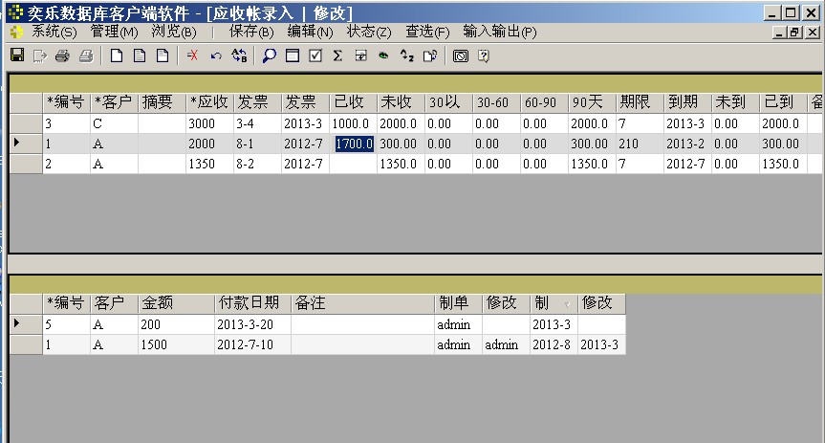Click the magnifier search icon
Viewport: 825px width, 443px height.
tap(270, 55)
